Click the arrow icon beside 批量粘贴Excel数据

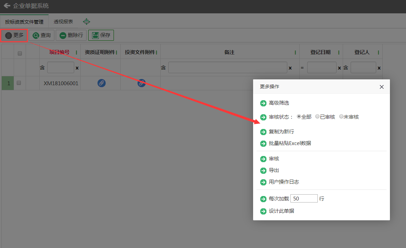tap(263, 144)
